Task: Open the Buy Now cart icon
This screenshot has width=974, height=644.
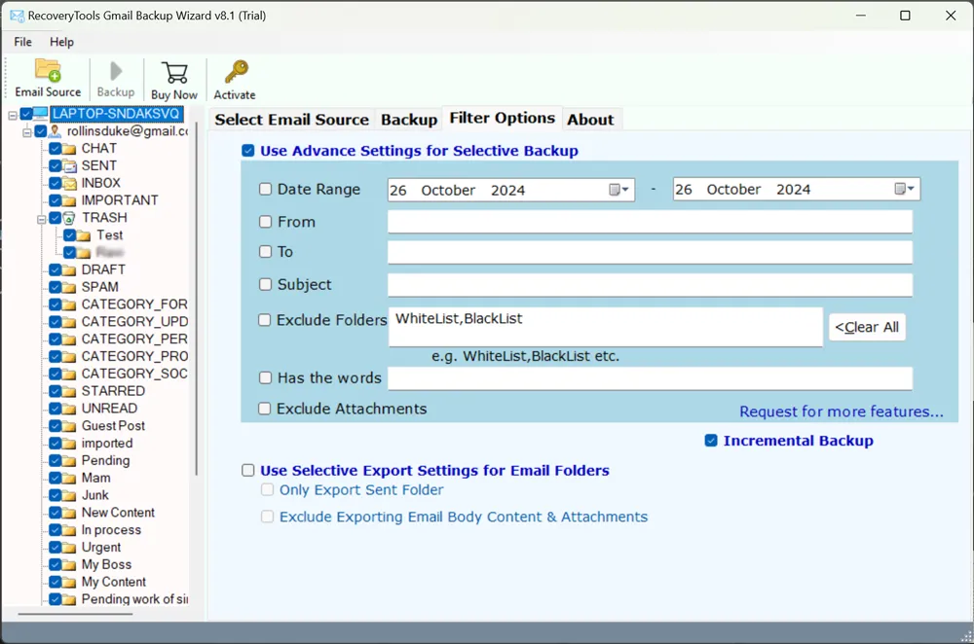Action: 174,73
